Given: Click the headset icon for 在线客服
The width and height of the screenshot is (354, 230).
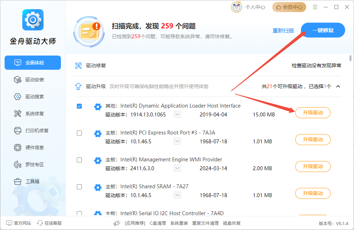Looking at the screenshot, I should [40, 223].
